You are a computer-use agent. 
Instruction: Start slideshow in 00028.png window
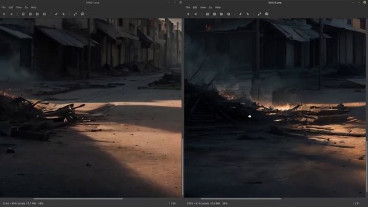click(x=267, y=14)
